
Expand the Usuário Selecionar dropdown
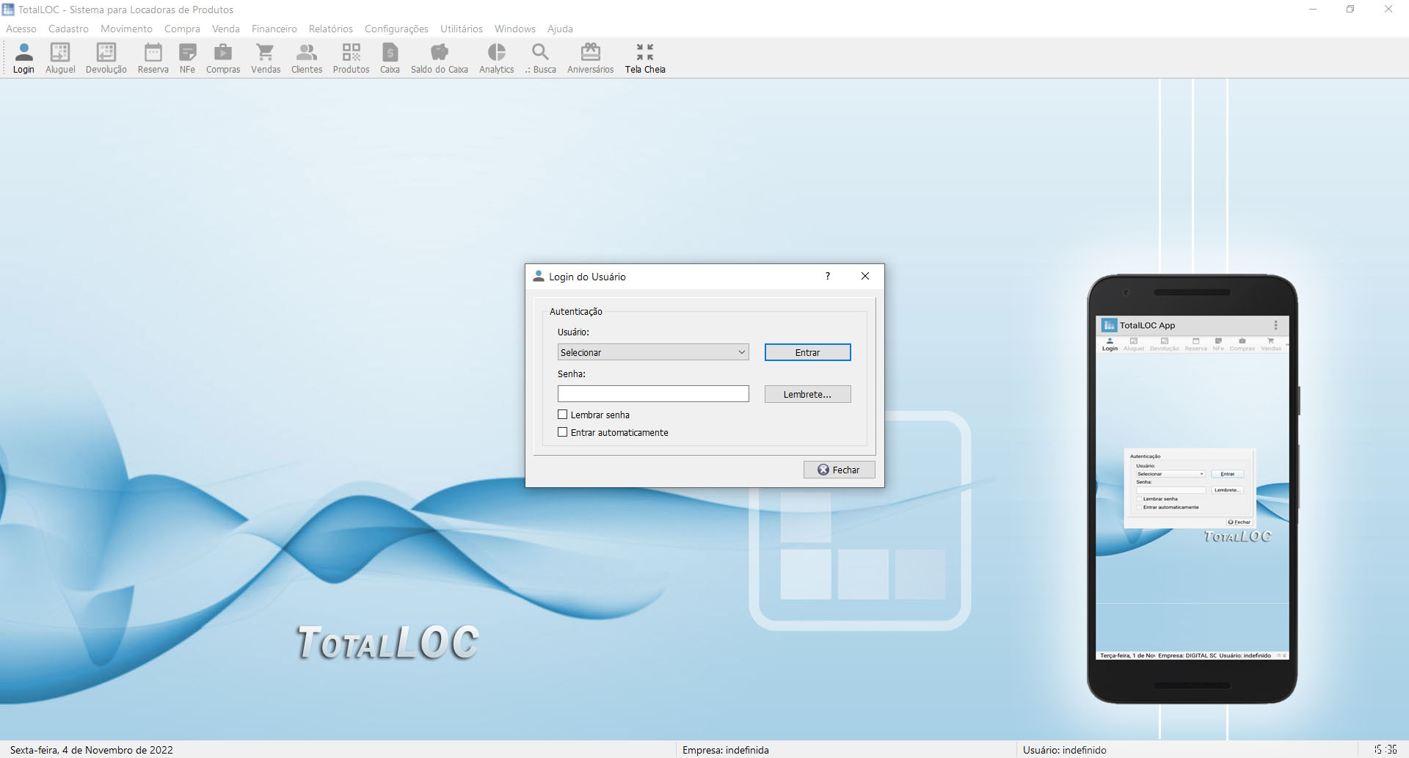tap(653, 352)
